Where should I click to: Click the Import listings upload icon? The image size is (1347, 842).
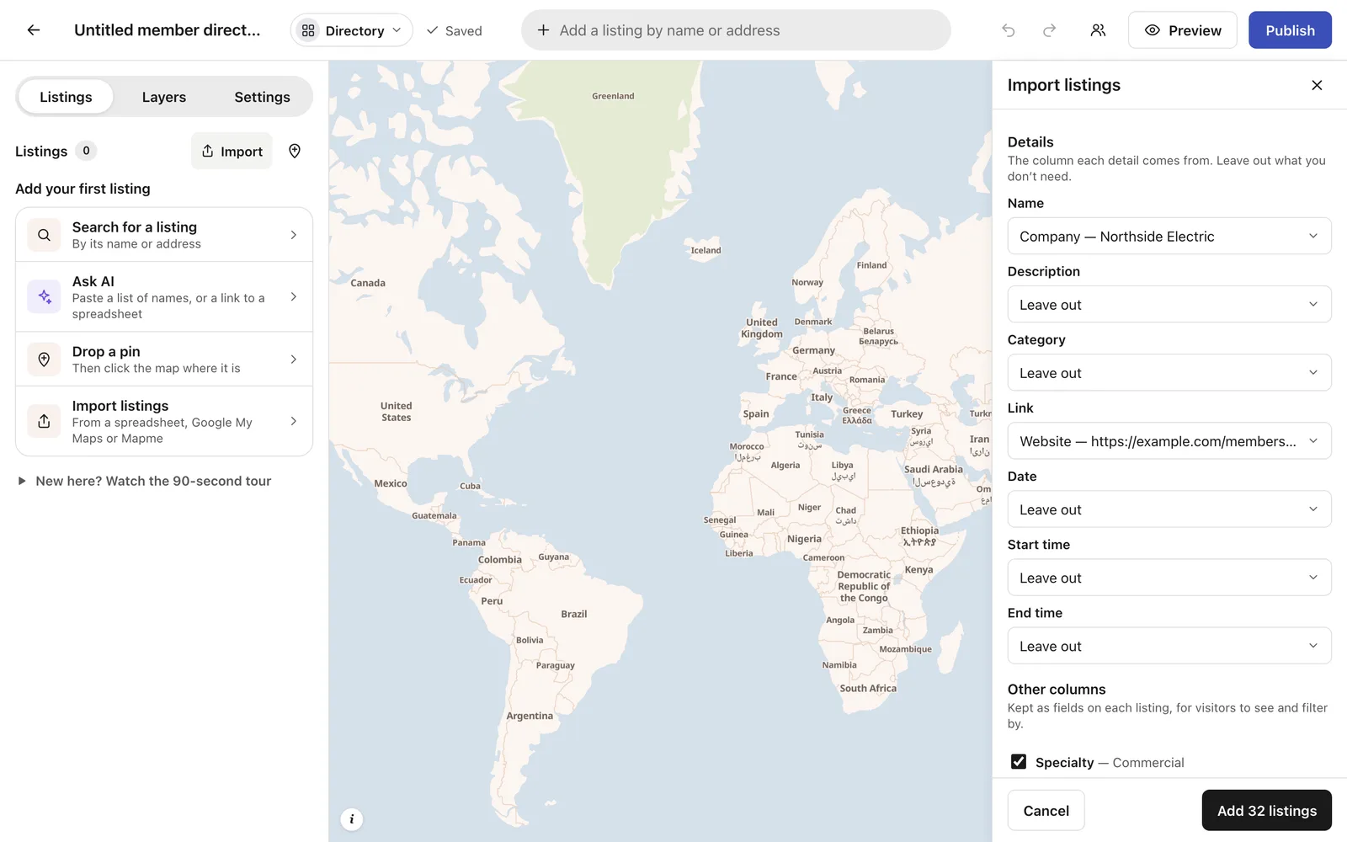44,421
